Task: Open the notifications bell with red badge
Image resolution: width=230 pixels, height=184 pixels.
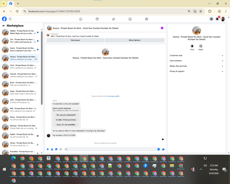Action: tap(217, 19)
